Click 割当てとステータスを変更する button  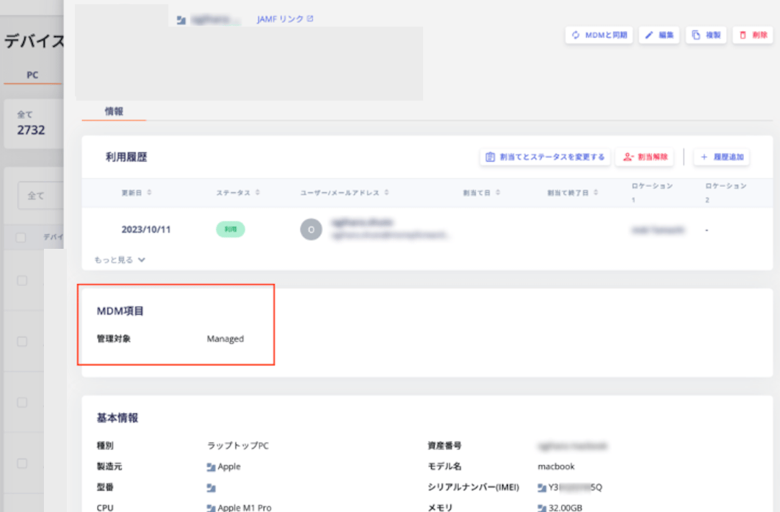point(545,157)
